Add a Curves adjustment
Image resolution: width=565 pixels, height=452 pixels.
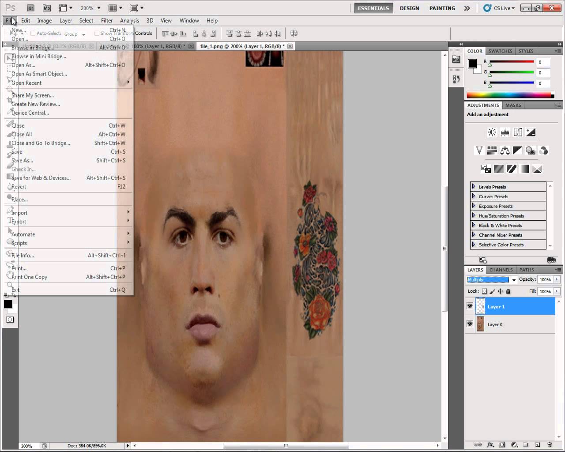(518, 132)
